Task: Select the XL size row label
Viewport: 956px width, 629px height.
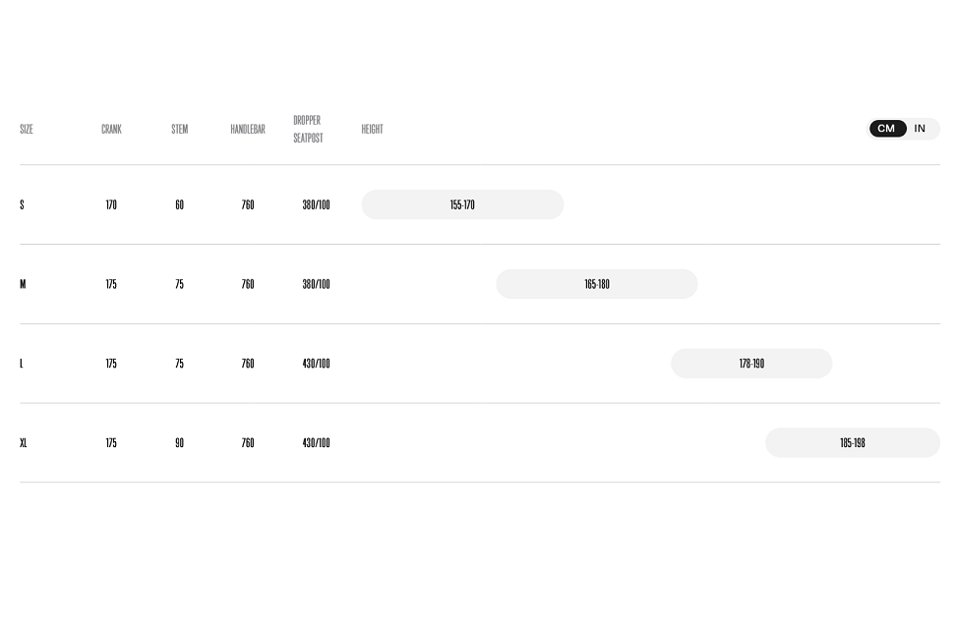Action: [24, 442]
